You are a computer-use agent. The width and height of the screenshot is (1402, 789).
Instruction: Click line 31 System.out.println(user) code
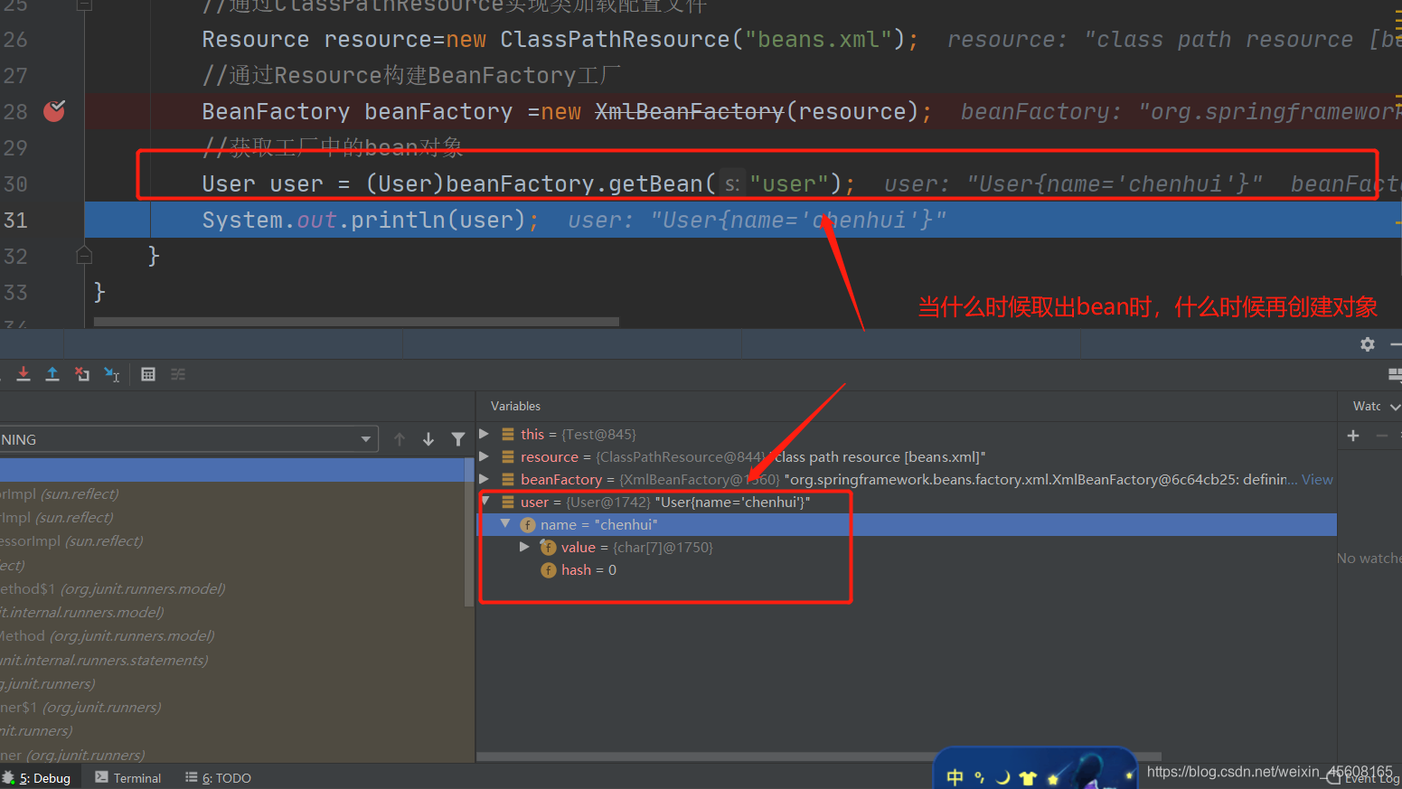[x=371, y=221]
